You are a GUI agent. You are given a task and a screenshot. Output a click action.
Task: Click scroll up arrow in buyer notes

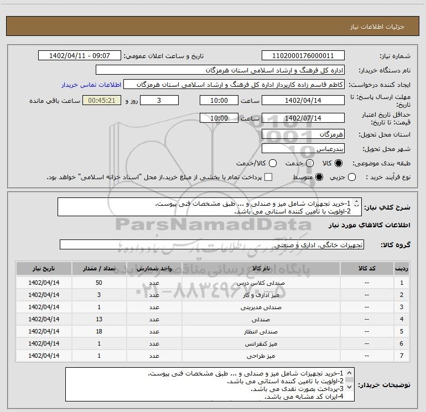coord(350,373)
